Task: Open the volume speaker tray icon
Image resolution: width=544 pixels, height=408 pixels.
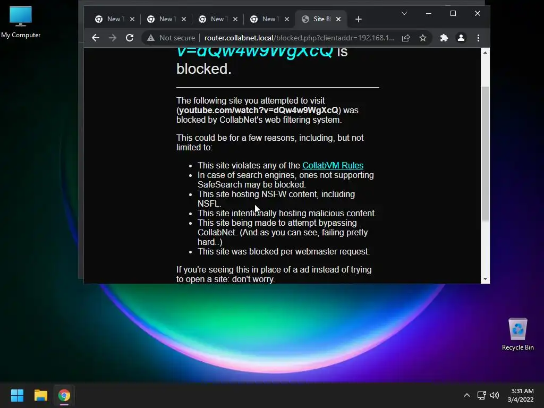Action: coord(495,395)
